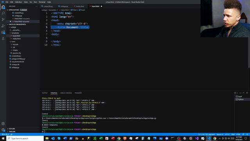This screenshot has height=141, width=250.
Task: Open polygonAPIkey.py in file tree
Action: click(18, 59)
